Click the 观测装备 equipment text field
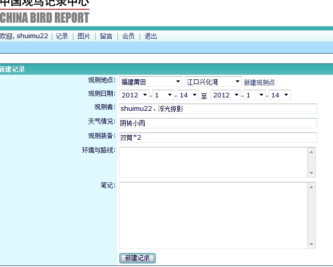This screenshot has height=267, width=333. (x=218, y=138)
